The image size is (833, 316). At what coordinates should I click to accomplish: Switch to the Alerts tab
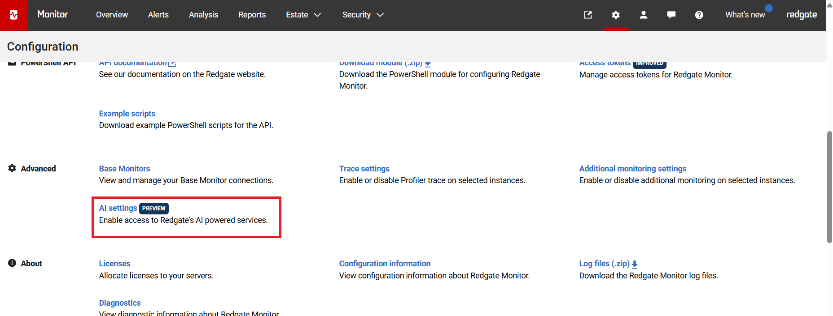[158, 15]
